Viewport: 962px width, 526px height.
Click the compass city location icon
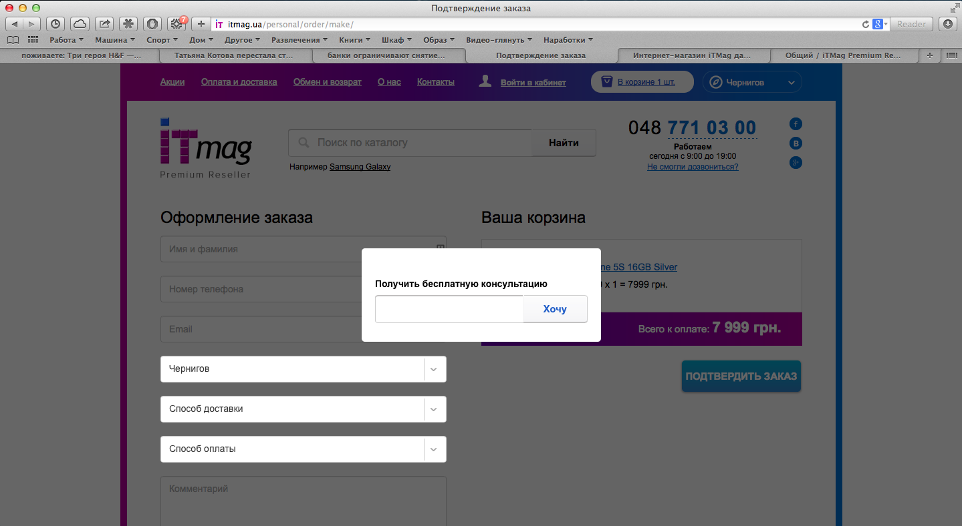(716, 82)
